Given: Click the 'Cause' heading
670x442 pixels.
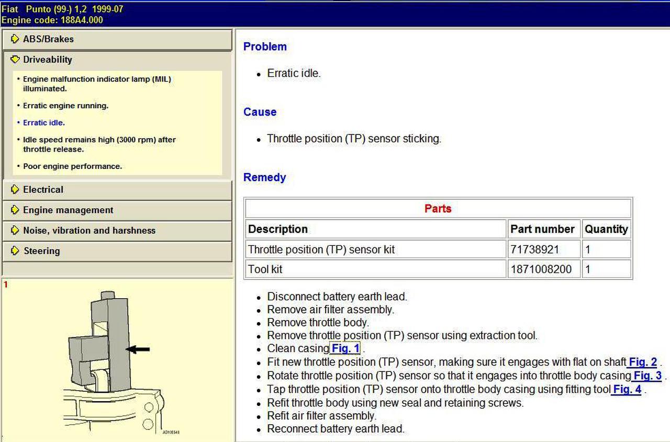Looking at the screenshot, I should (260, 112).
